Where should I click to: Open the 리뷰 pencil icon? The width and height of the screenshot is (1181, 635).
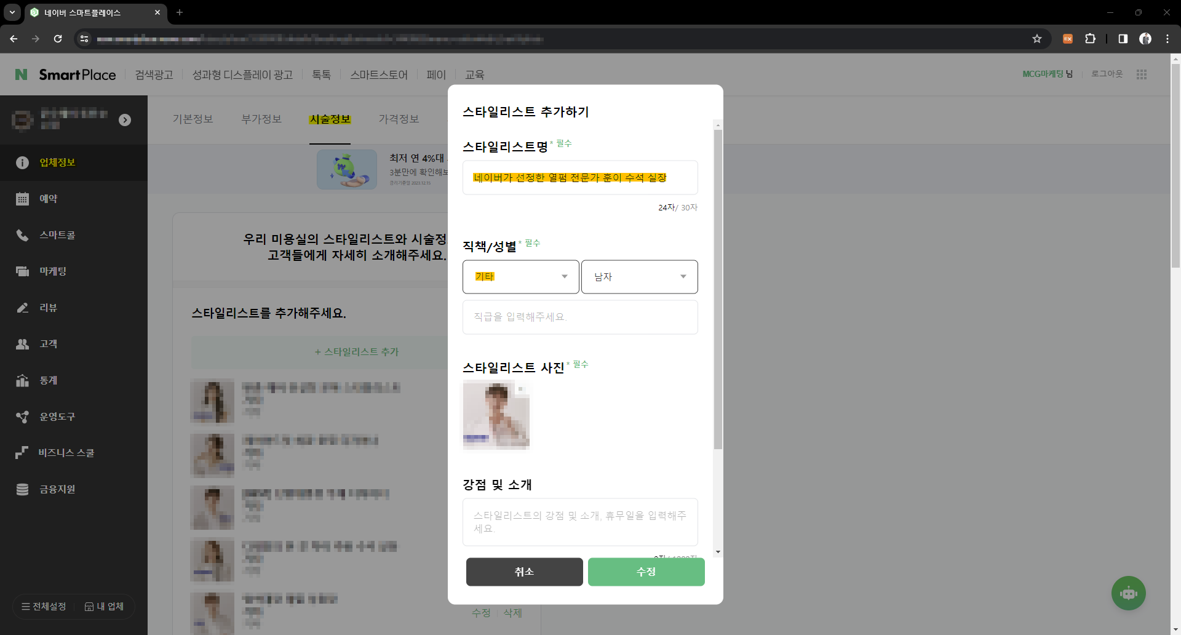pos(22,308)
